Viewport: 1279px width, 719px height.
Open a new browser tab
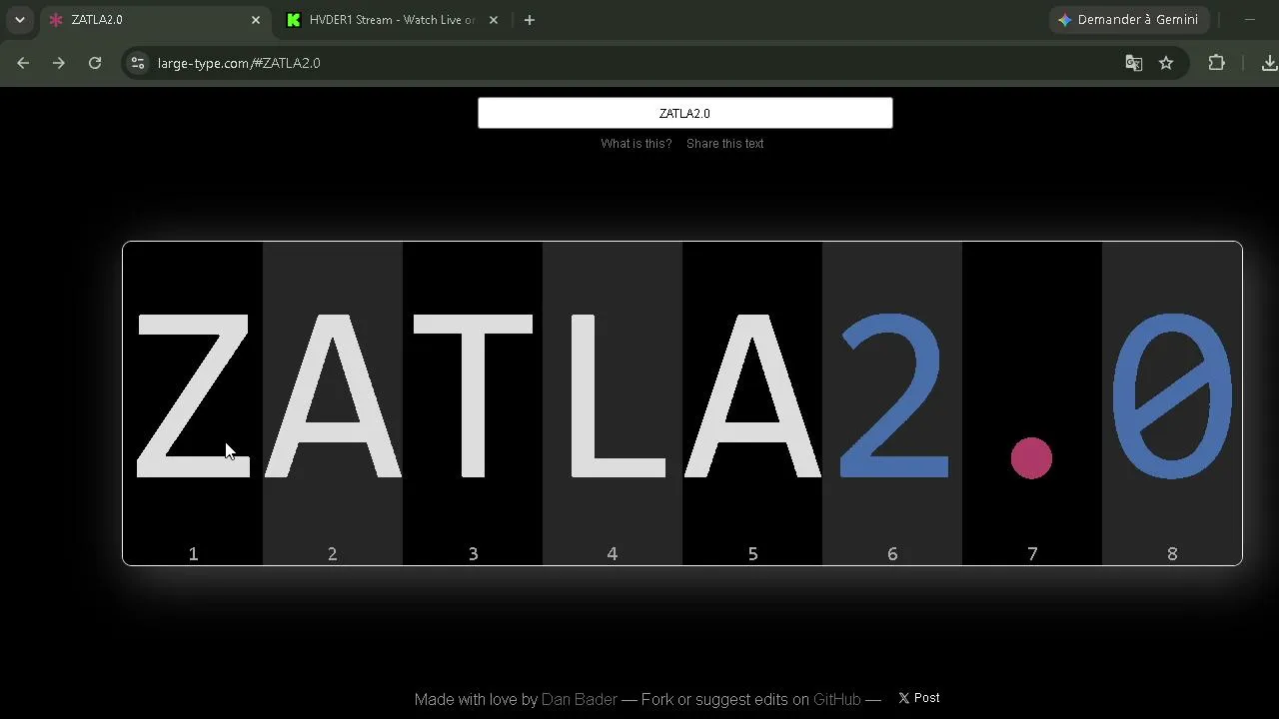tap(530, 20)
